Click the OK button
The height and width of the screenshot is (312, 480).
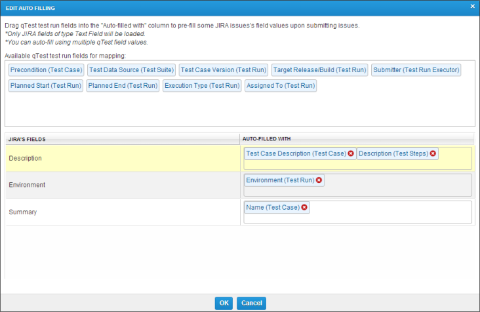tap(224, 303)
